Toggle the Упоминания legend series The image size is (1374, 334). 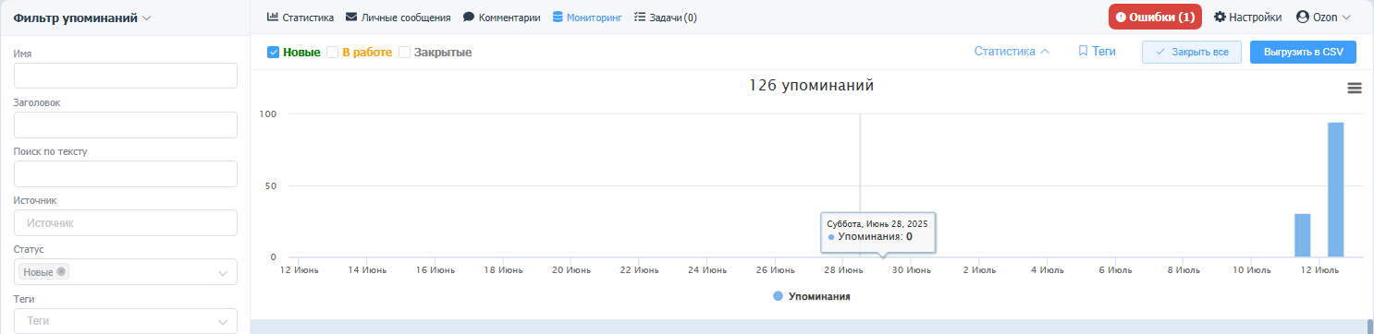[812, 296]
